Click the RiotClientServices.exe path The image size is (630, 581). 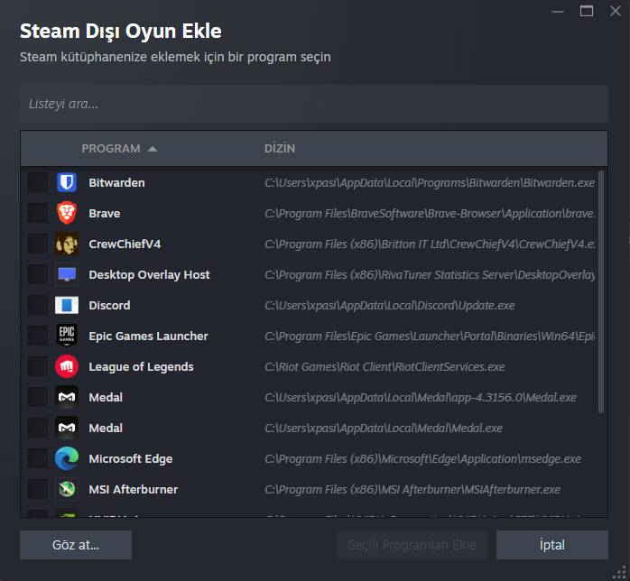384,366
